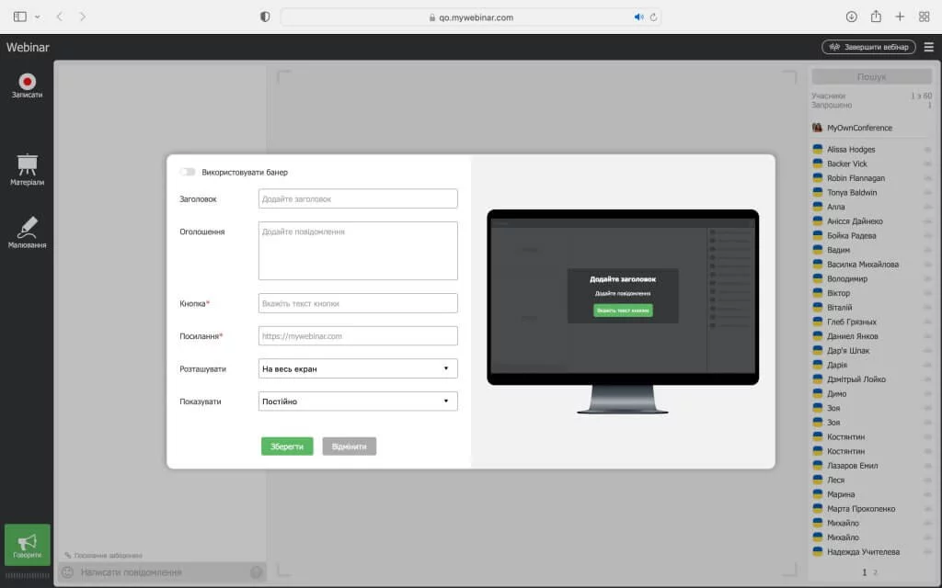The width and height of the screenshot is (942, 588).
Task: Enable the Використовувати банер switch
Action: point(188,172)
